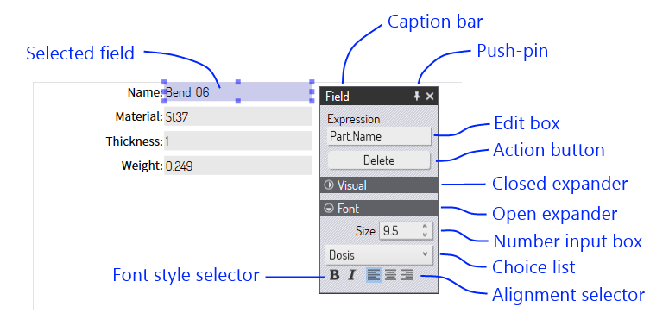Increase font size with up arrow
This screenshot has width=669, height=319.
pyautogui.click(x=425, y=228)
